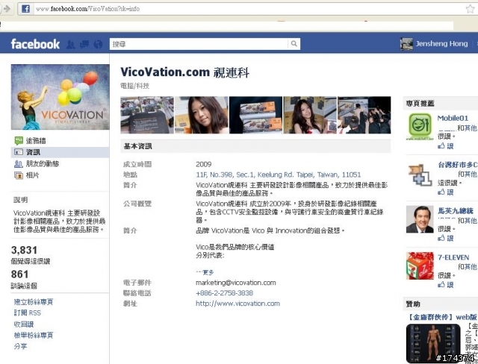
Task: Click the 基本資訊 section header
Action: pos(255,146)
